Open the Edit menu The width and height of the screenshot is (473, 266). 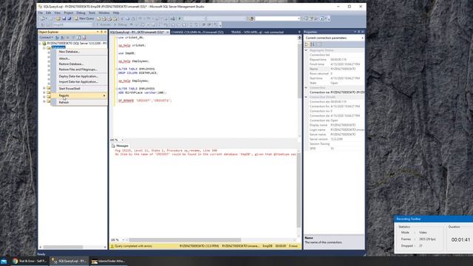click(x=48, y=13)
